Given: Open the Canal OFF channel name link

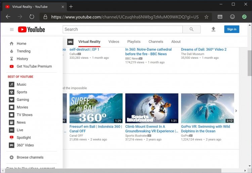Looking at the screenshot, I should tap(76, 136).
